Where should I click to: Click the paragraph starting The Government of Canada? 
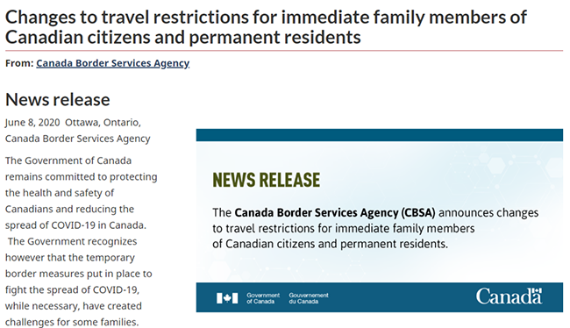tap(81, 193)
